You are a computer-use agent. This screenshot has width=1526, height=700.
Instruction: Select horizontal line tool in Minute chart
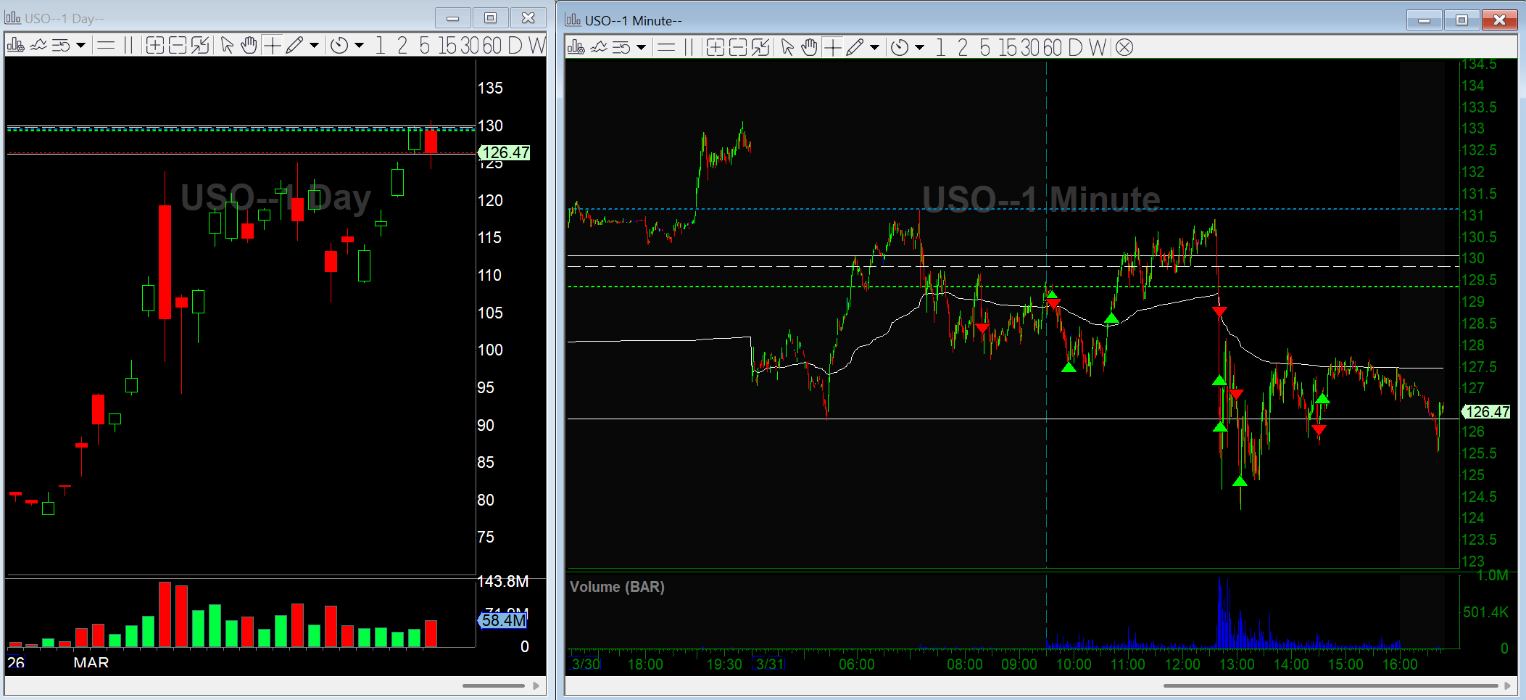pyautogui.click(x=666, y=47)
